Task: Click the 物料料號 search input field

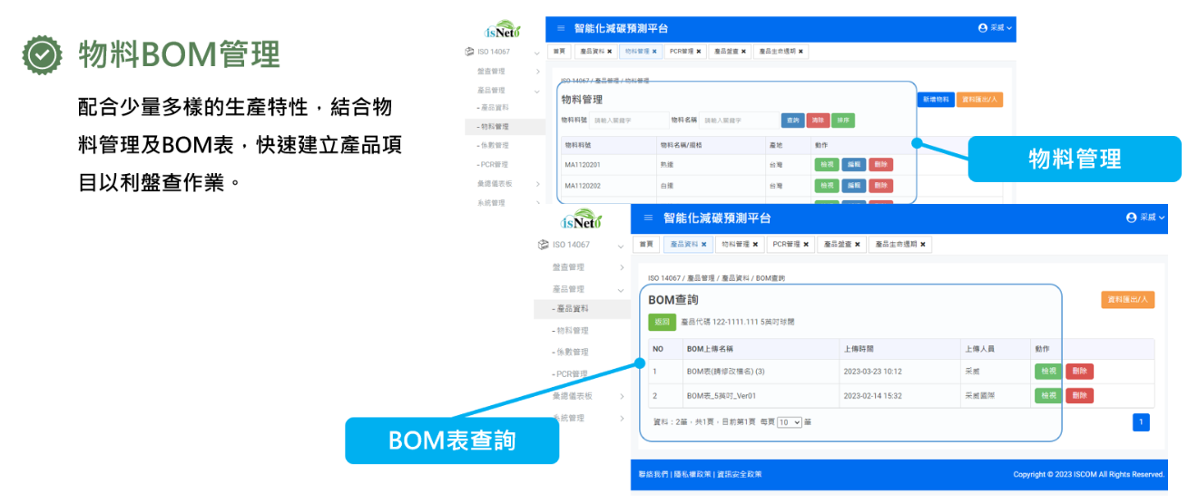Action: coord(626,121)
